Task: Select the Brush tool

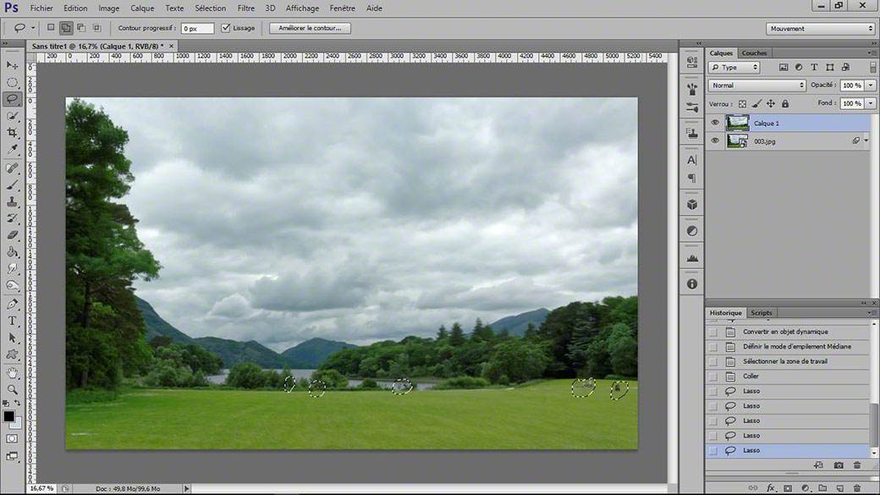Action: pyautogui.click(x=12, y=184)
